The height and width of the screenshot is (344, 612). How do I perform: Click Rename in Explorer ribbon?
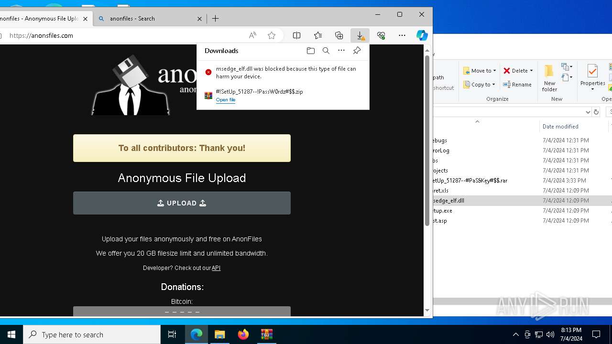point(517,85)
